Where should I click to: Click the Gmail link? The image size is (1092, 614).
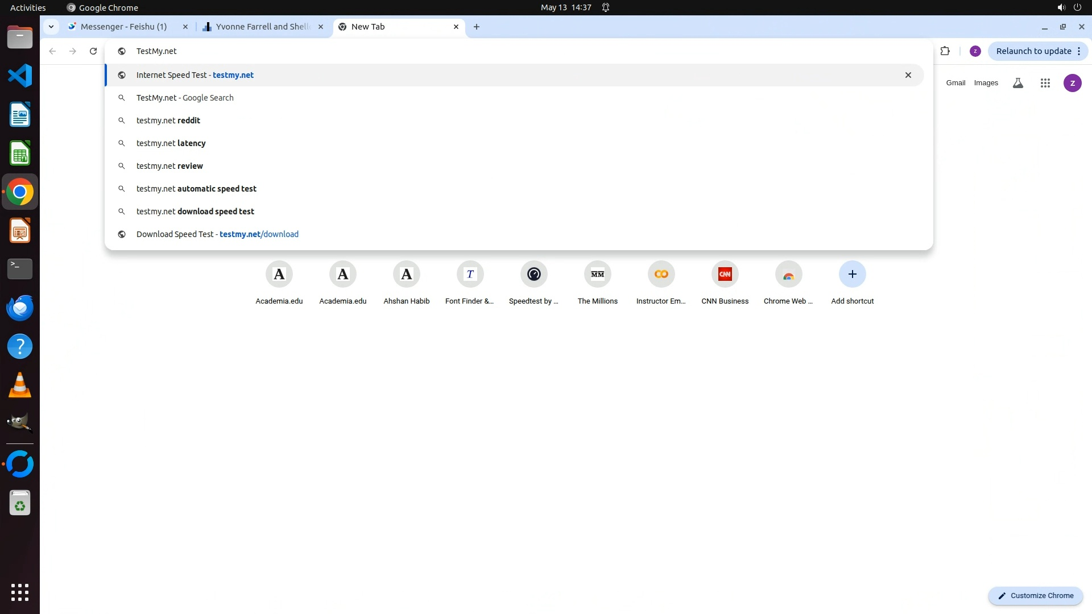tap(955, 83)
